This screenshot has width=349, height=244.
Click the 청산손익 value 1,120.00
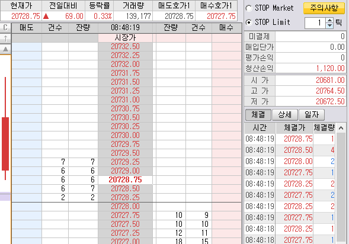[x=330, y=68]
